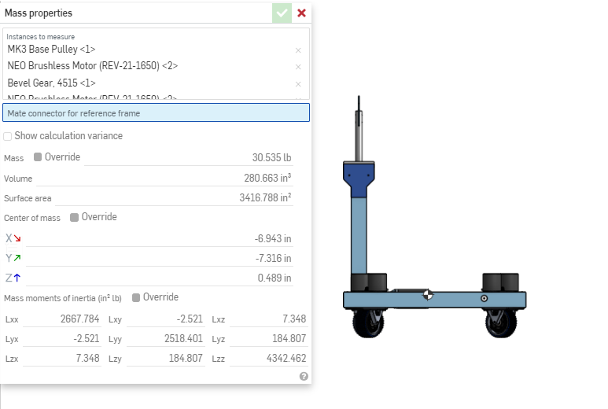The image size is (608, 409).
Task: Click Z center of mass value 0.489 in
Action: point(275,278)
